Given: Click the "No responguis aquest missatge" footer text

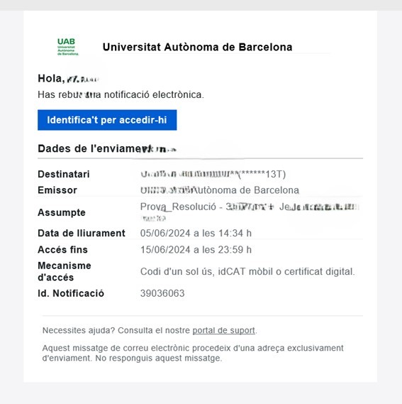Looking at the screenshot, I should [159, 358].
